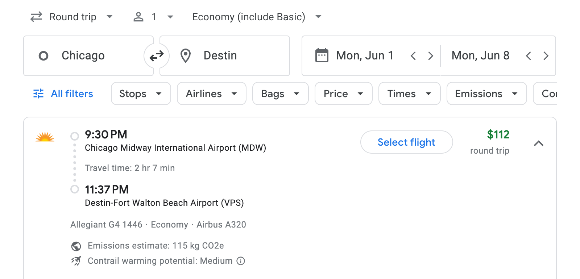
Task: Advance the return date with the next arrow
Action: 546,55
